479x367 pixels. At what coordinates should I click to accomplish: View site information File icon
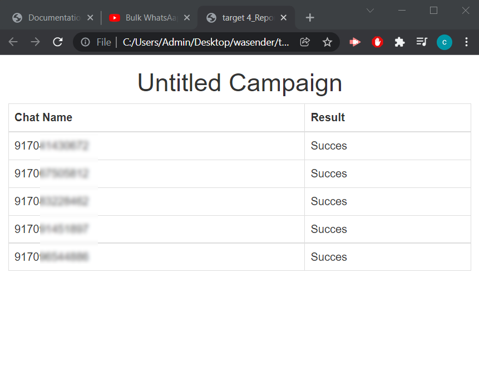pos(86,42)
